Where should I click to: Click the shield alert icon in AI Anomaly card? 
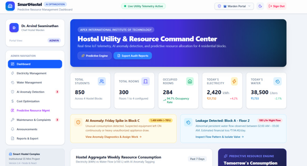coord(78,122)
